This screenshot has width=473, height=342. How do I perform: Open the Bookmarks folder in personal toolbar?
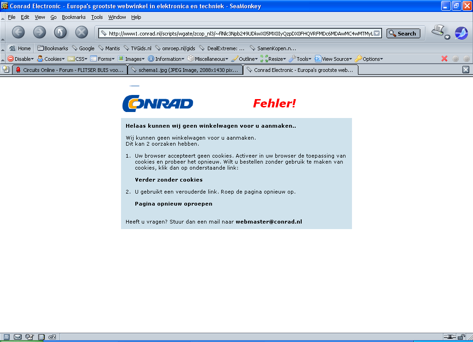[53, 48]
